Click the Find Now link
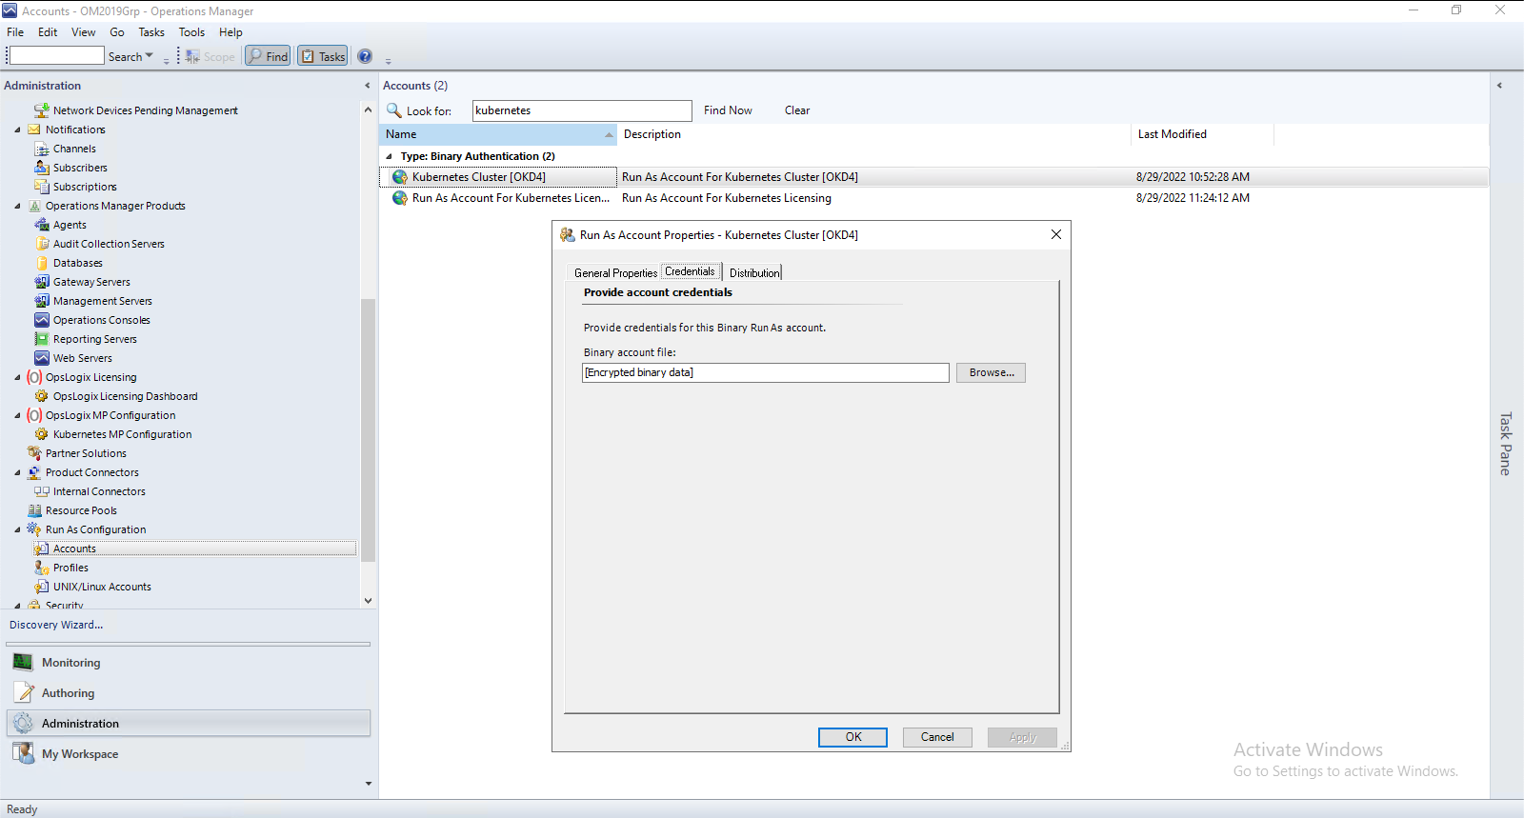 point(728,110)
